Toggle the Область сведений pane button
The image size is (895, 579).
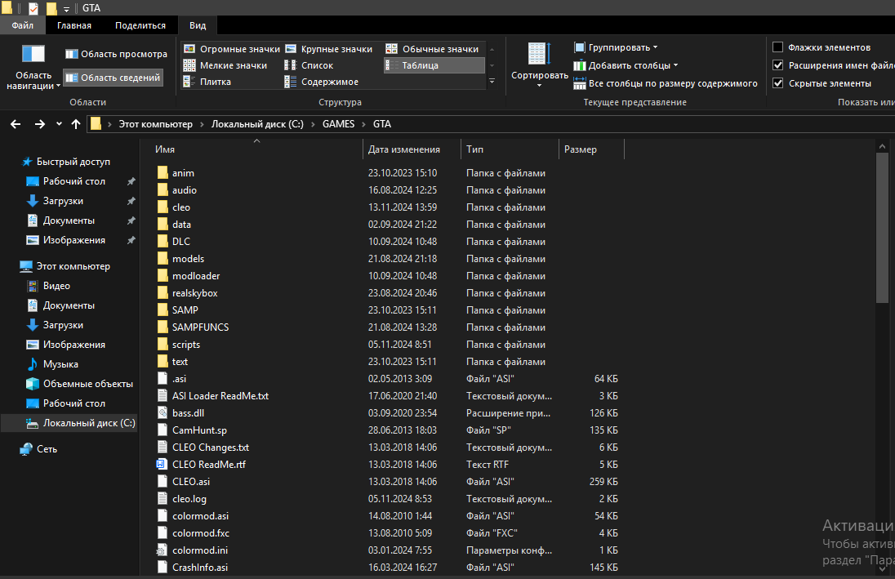(113, 78)
